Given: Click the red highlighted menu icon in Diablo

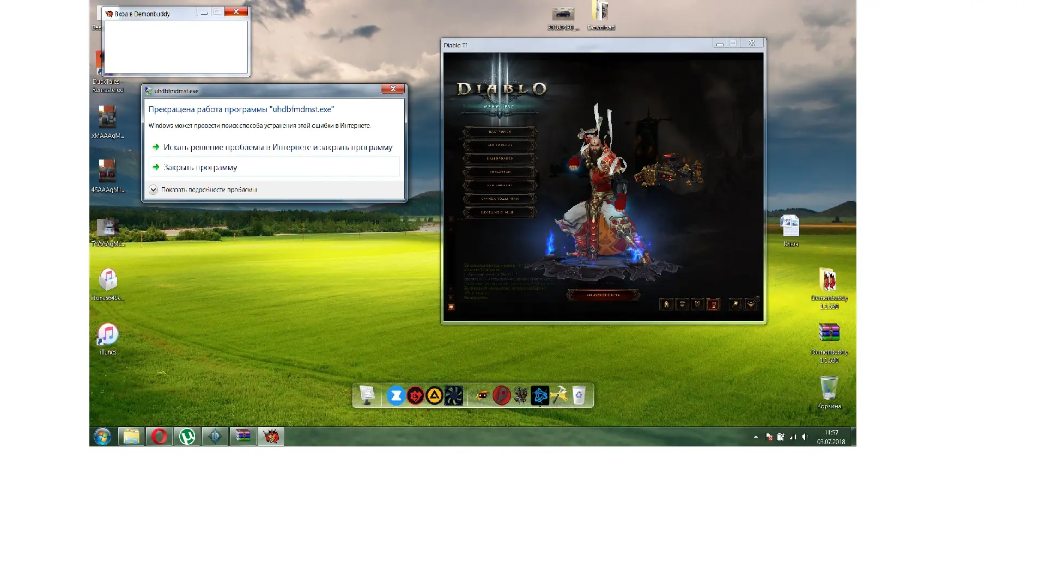Looking at the screenshot, I should tap(713, 304).
